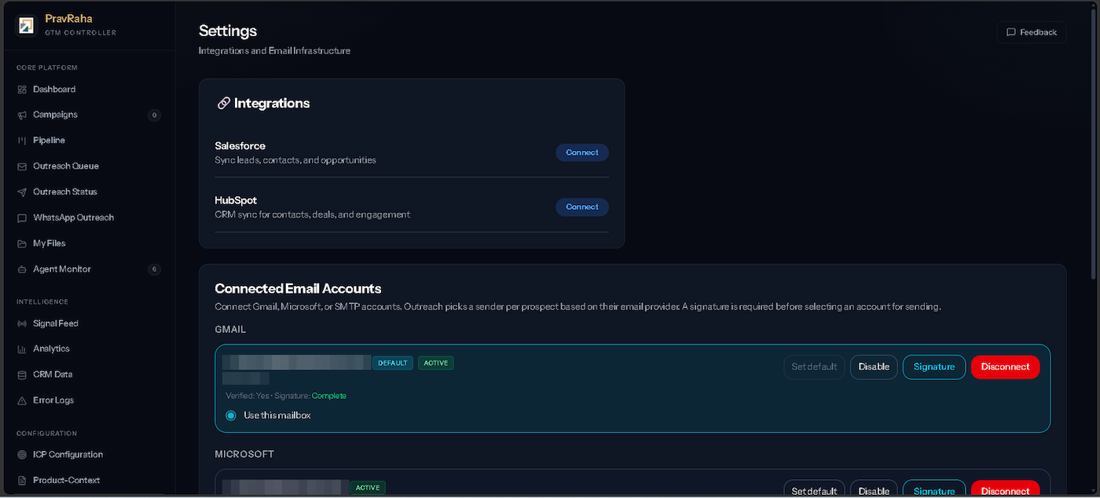Viewport: 1100px width, 498px height.
Task: Click the Agent Monitor robot icon
Action: (22, 269)
